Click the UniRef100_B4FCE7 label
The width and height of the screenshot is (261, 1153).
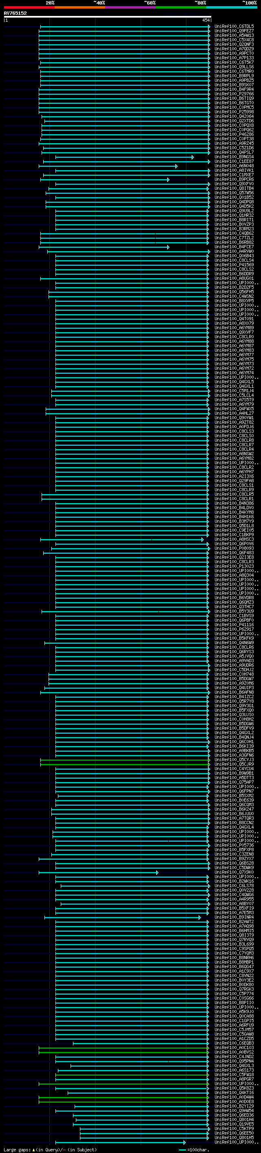(234, 247)
